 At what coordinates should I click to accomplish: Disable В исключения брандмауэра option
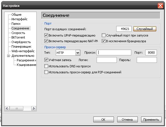103,41
